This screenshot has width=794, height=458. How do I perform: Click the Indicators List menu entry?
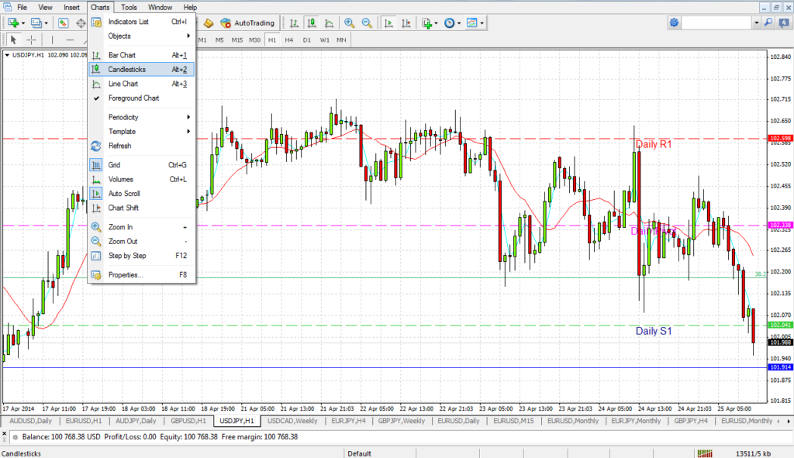141,22
